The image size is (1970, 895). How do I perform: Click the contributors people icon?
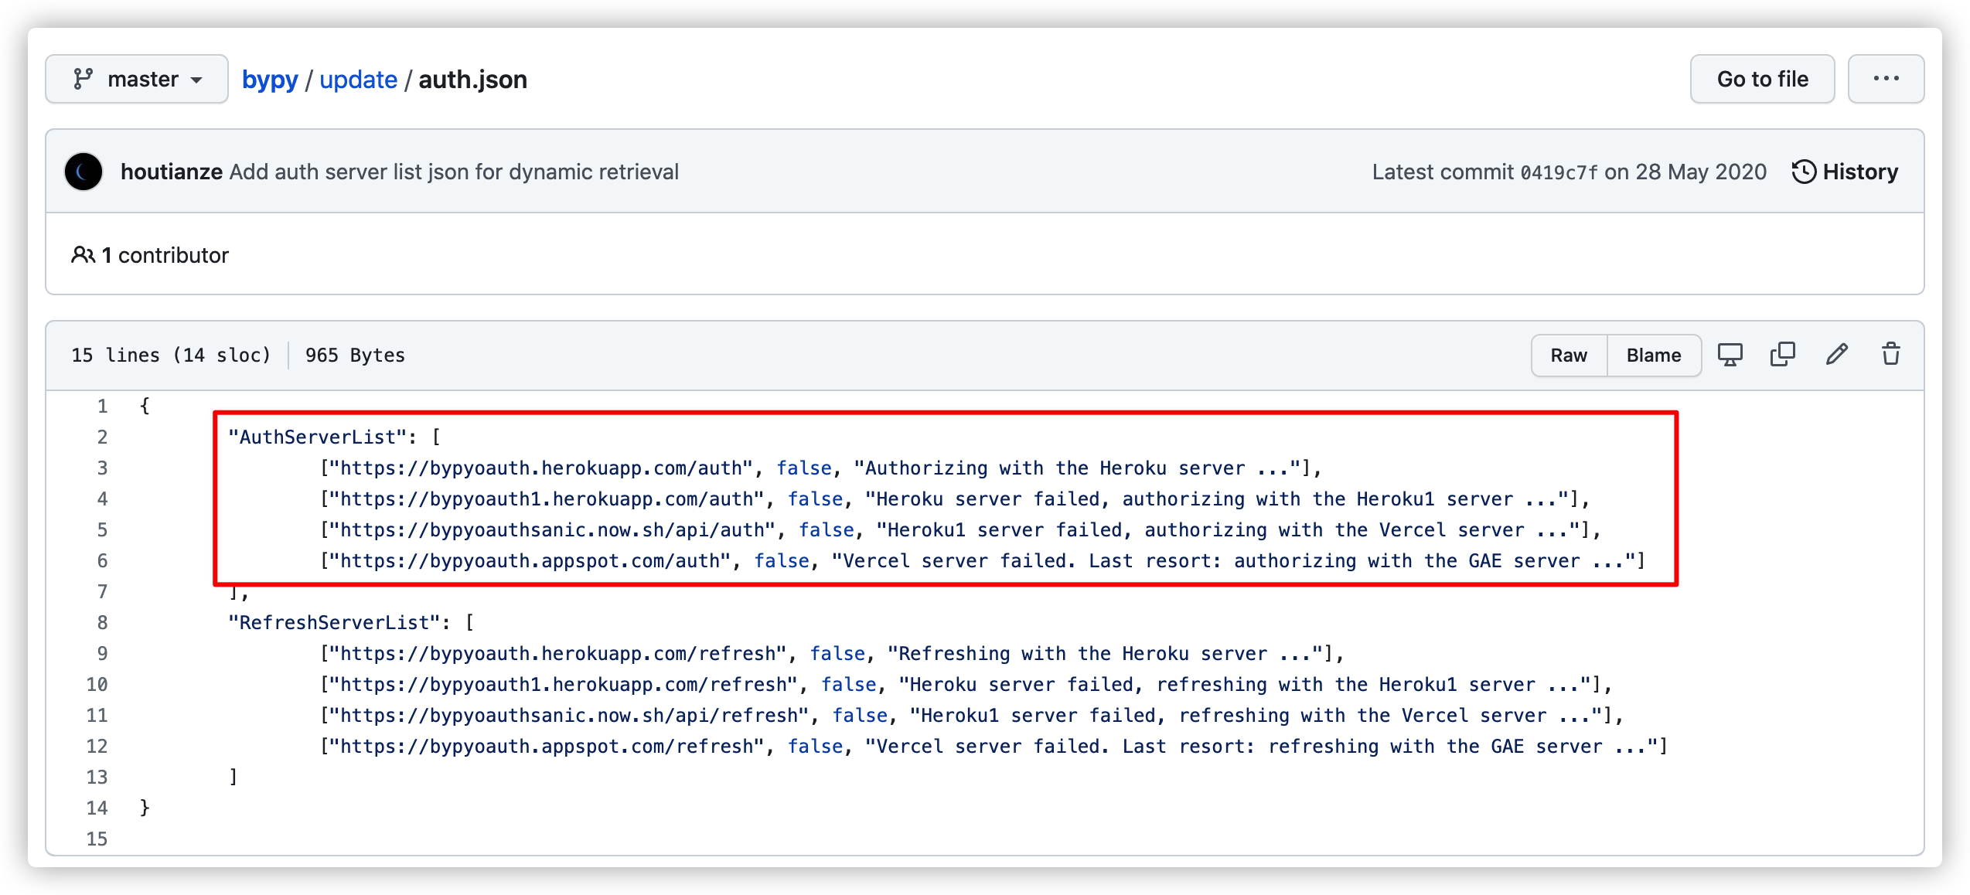pos(83,255)
